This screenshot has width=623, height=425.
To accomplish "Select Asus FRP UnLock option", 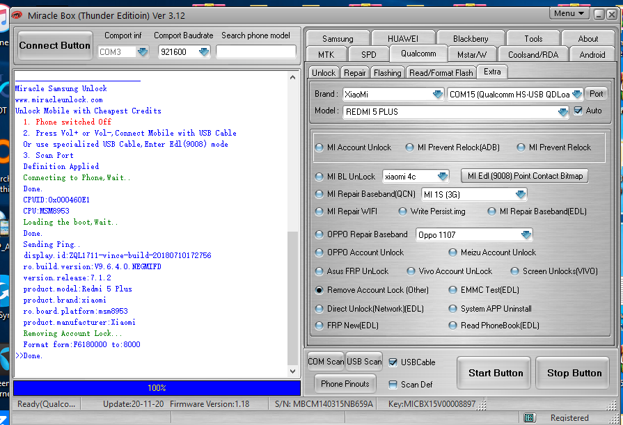I will (x=352, y=271).
